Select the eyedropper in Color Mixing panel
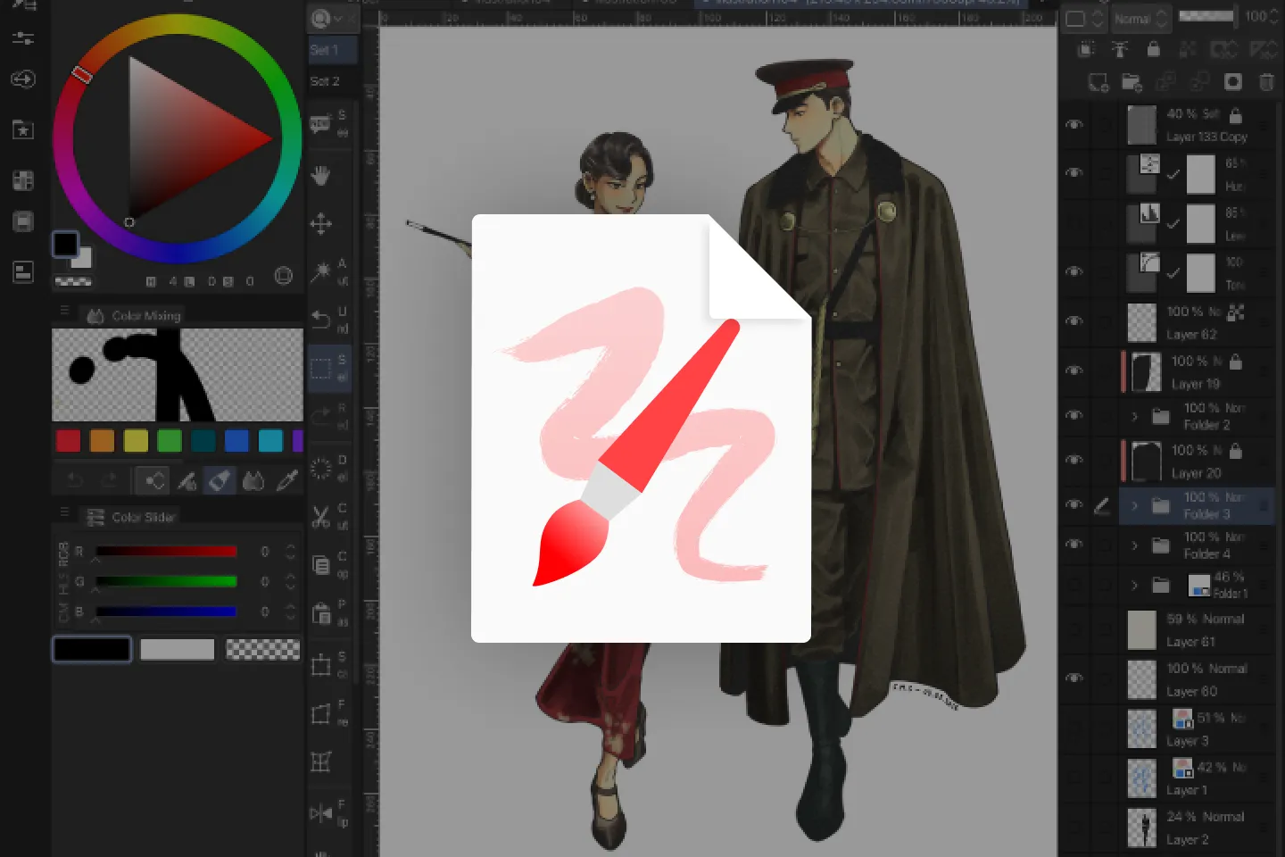1285x857 pixels. (286, 481)
